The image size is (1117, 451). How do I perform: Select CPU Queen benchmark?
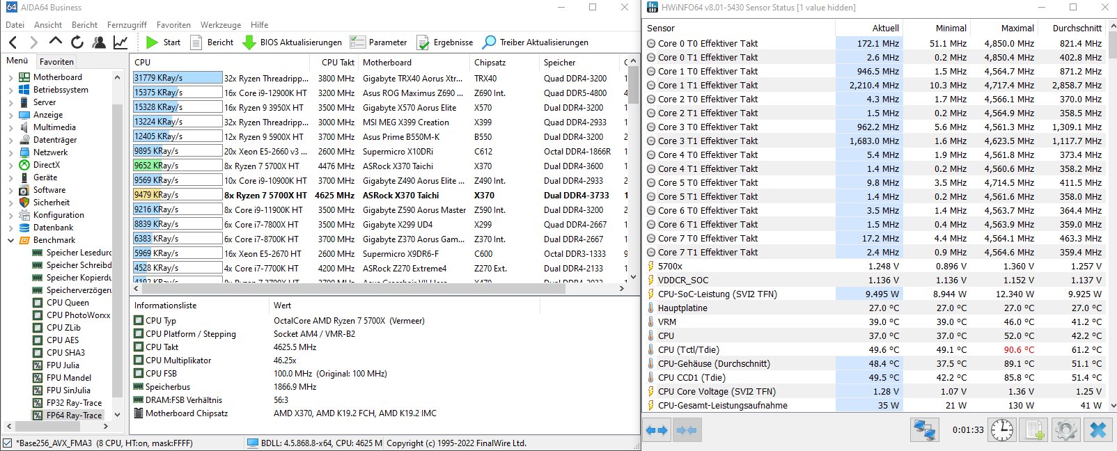(68, 303)
